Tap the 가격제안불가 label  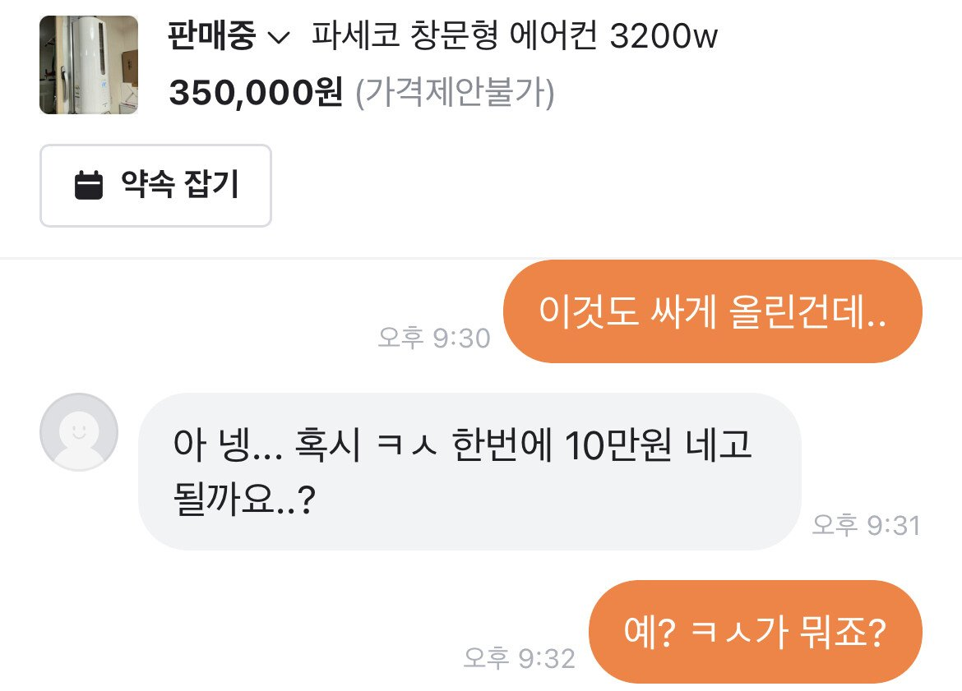coord(456,93)
